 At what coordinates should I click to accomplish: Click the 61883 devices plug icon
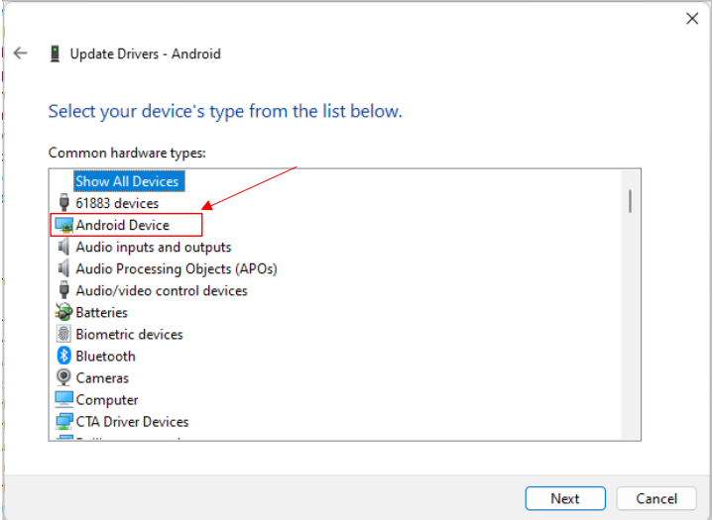pos(64,203)
